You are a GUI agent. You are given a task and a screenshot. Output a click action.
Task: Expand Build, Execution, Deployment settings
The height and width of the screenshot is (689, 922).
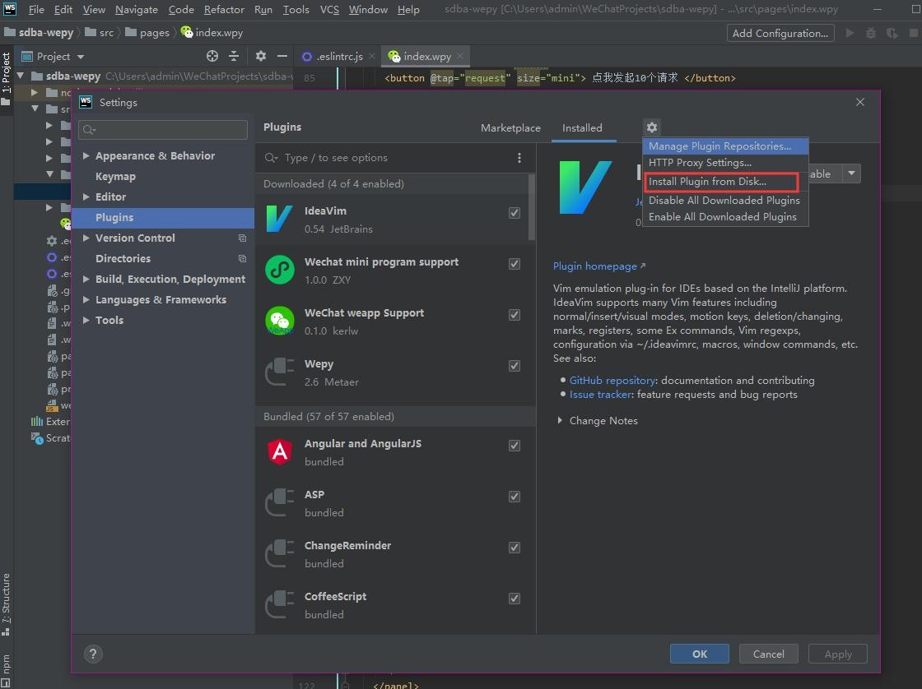pyautogui.click(x=86, y=279)
